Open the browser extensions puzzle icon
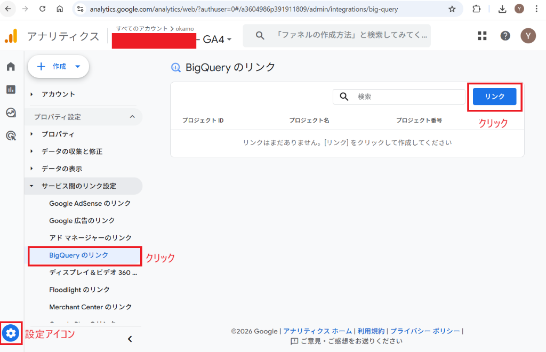The height and width of the screenshot is (352, 546). coord(476,9)
